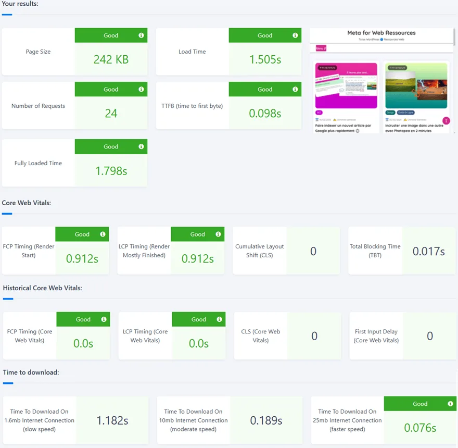Open the FCP Timing (Render Start) info icon
The height and width of the screenshot is (448, 458).
(102, 234)
